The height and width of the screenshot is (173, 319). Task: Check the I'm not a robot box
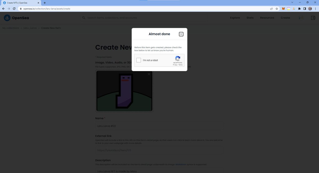pos(138,60)
